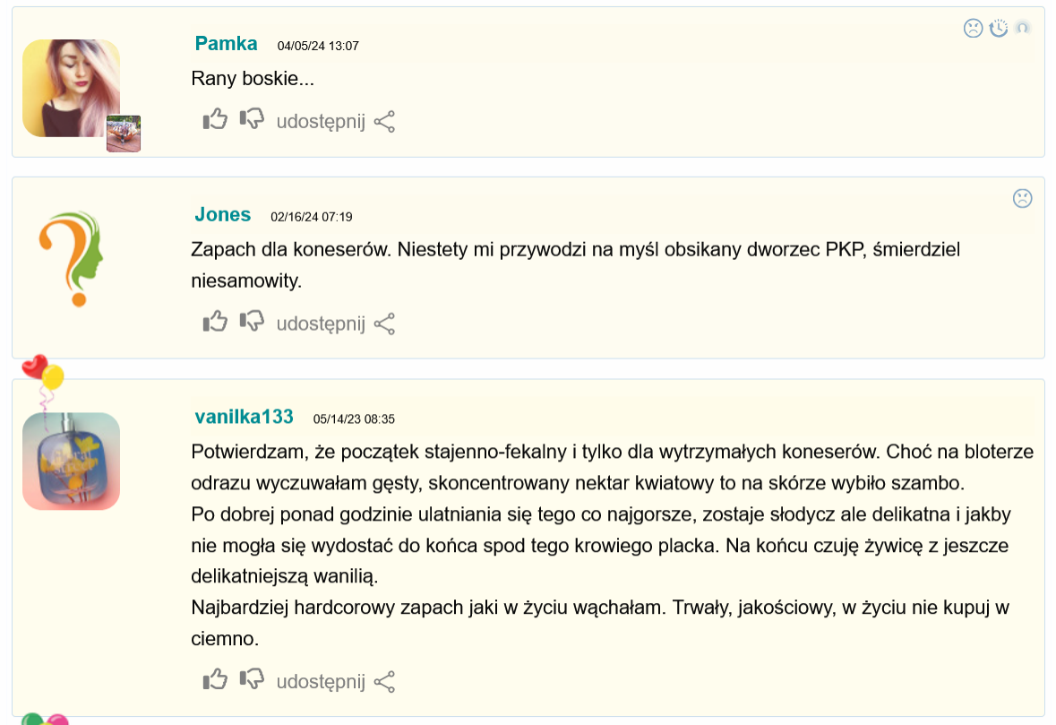Like vanilka133's review with thumbs up
This screenshot has height=725, width=1056.
(x=215, y=679)
